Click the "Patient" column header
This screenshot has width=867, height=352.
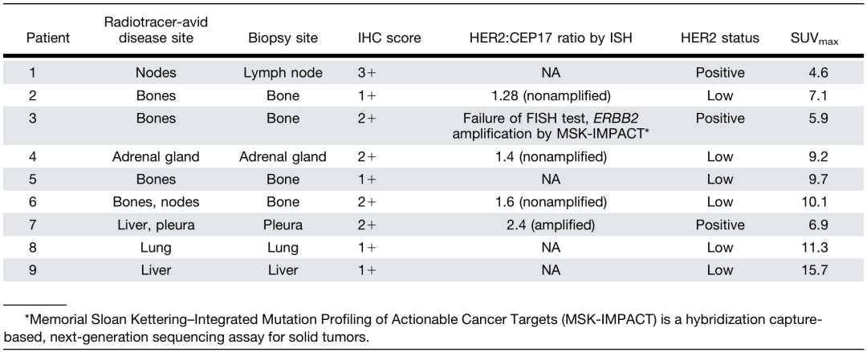tap(48, 38)
